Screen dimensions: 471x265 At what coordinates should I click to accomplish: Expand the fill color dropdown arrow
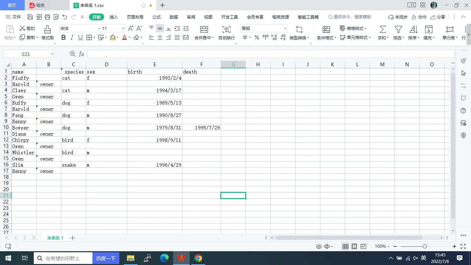(118, 38)
